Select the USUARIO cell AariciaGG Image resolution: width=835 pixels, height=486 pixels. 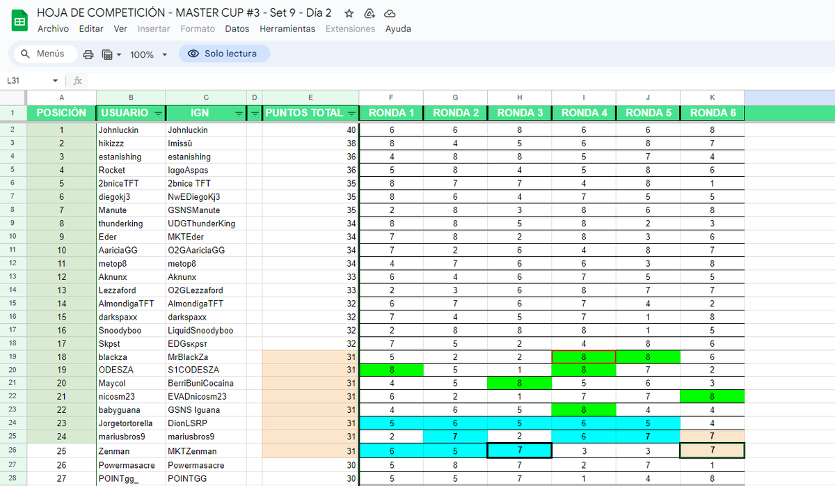click(131, 250)
